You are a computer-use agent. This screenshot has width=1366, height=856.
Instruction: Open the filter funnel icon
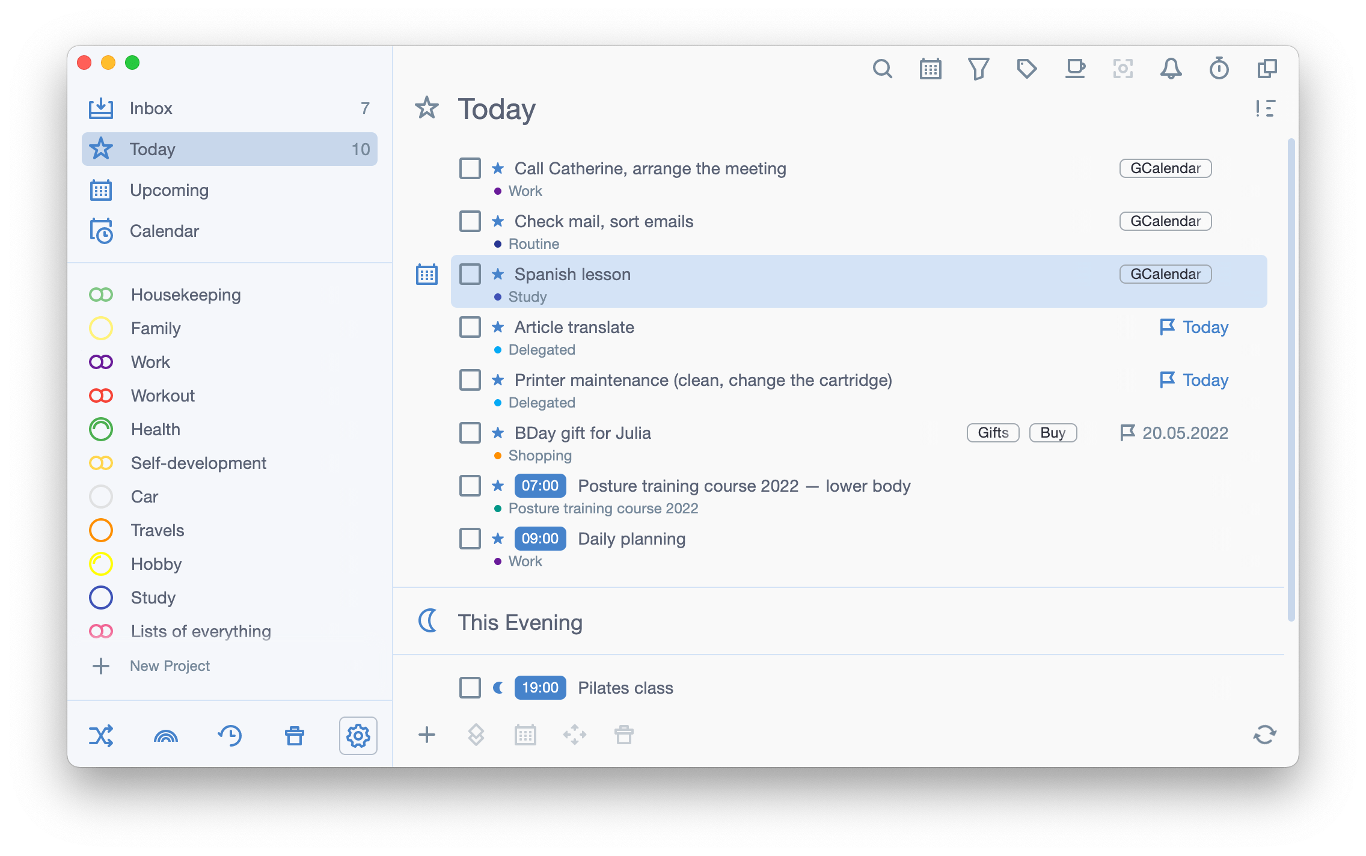[x=978, y=69]
